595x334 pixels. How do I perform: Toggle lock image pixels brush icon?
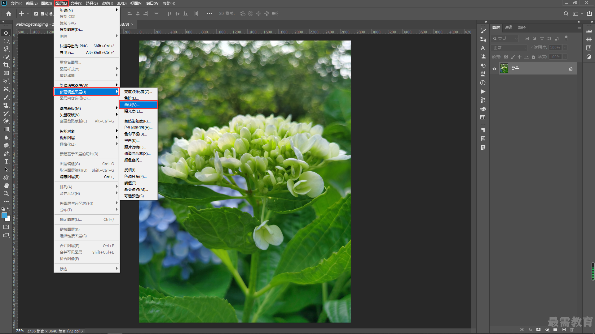pos(513,57)
